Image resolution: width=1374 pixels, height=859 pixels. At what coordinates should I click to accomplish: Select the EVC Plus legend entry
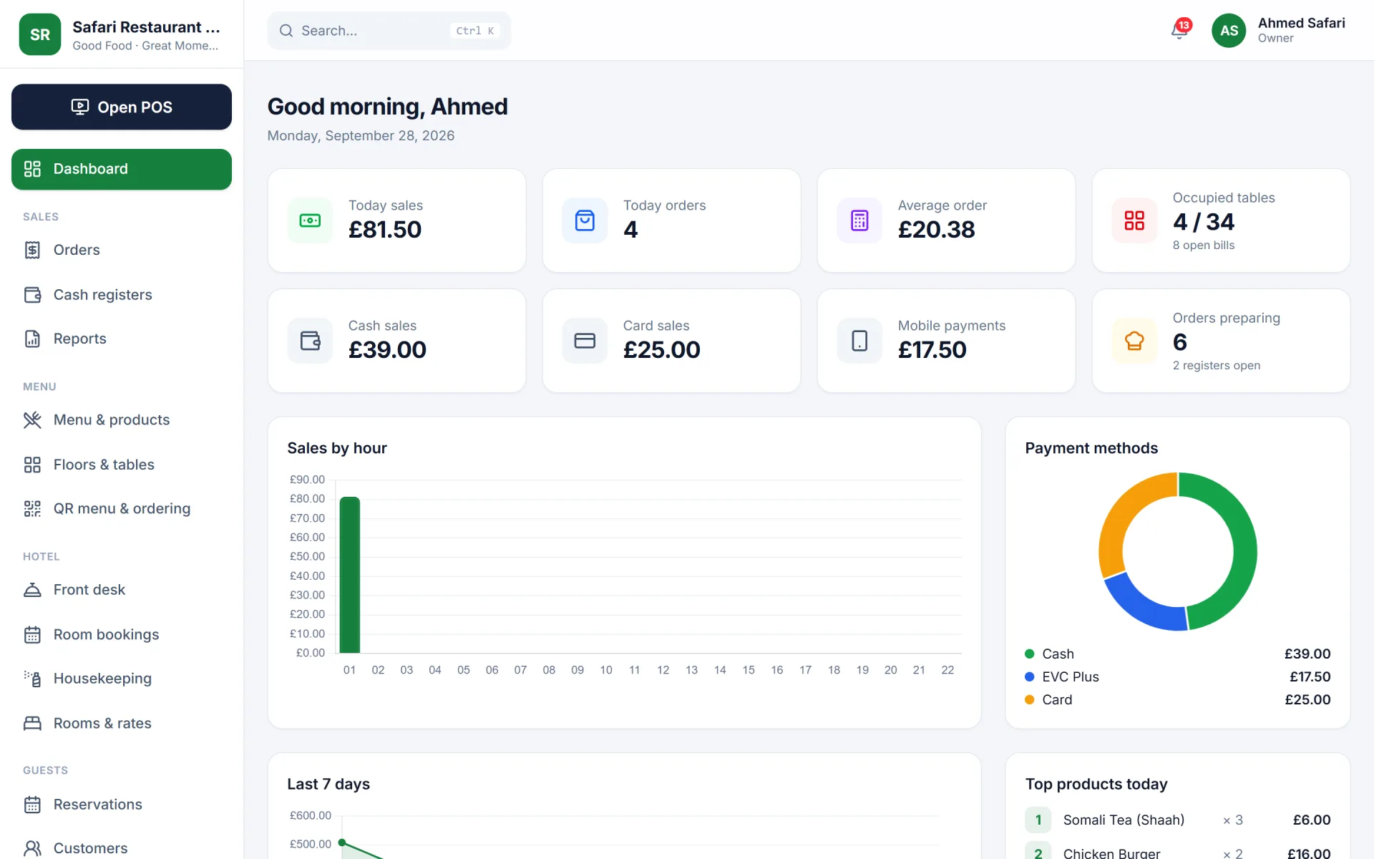(x=1177, y=676)
